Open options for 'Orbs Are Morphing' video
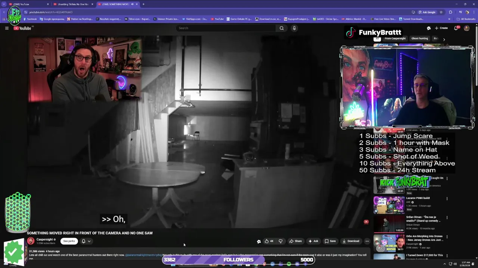Viewport: 478px width, 268px height. point(447,236)
